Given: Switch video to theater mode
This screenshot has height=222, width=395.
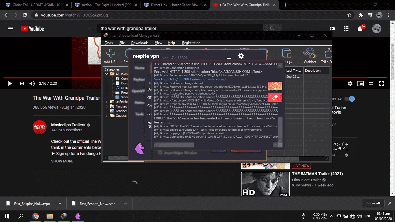Looking at the screenshot, I should tap(371, 84).
